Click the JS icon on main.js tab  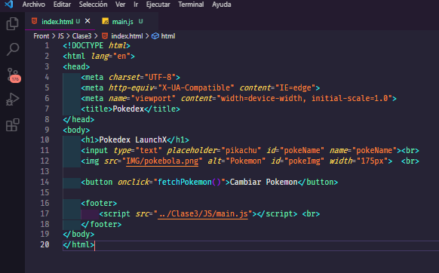pyautogui.click(x=106, y=21)
